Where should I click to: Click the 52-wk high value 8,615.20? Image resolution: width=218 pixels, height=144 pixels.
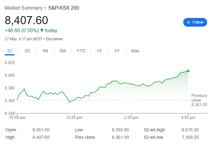190,130
